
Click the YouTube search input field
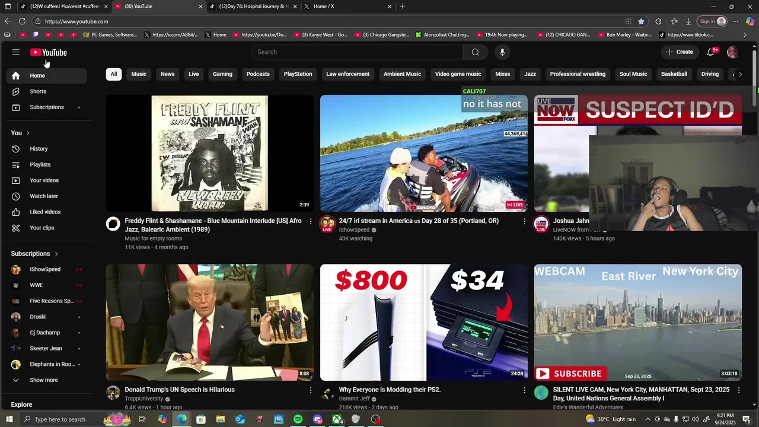[x=357, y=52]
